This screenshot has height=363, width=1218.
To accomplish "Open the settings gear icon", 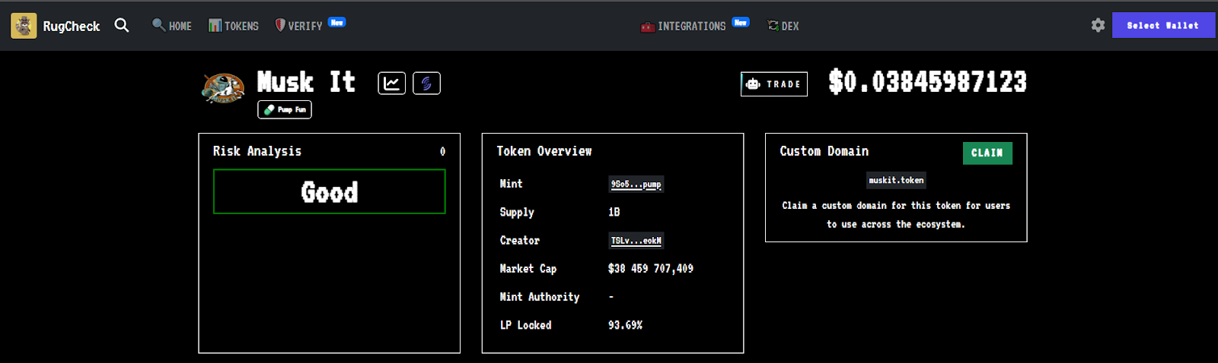I will point(1098,25).
